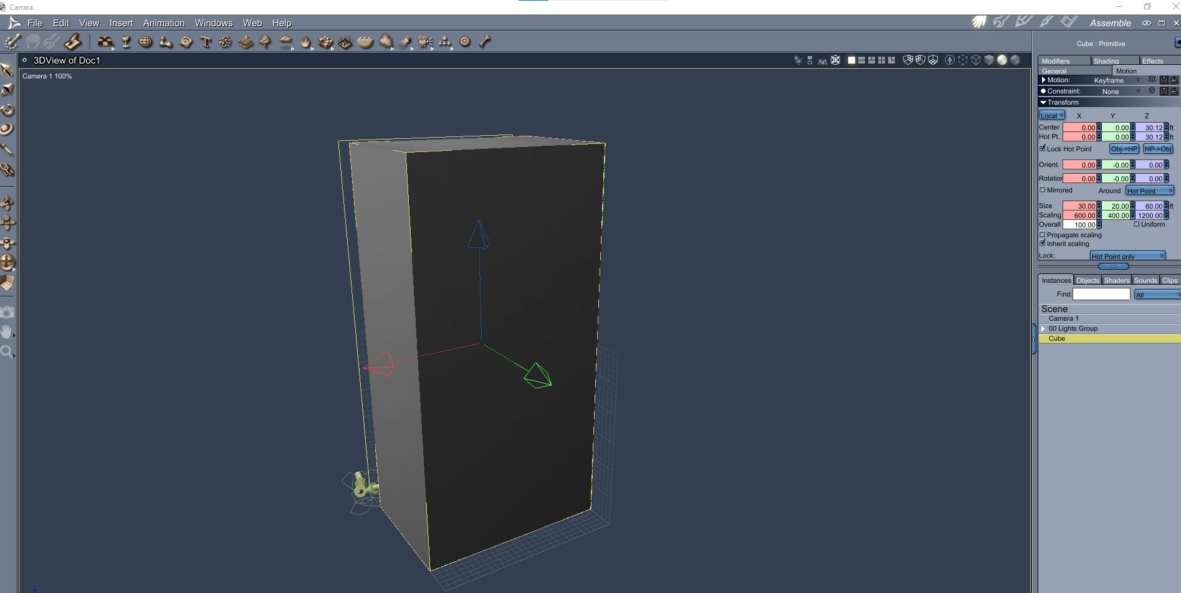Insert a spot light from the toolbar
The width and height of the screenshot is (1181, 593).
point(405,42)
